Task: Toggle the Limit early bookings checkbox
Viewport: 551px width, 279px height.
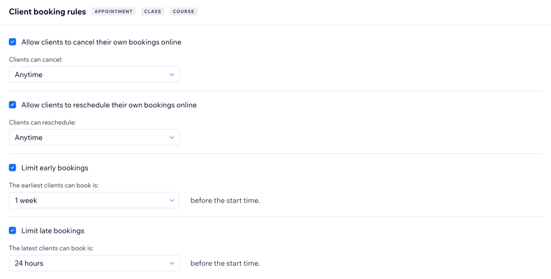Action: [x=12, y=168]
